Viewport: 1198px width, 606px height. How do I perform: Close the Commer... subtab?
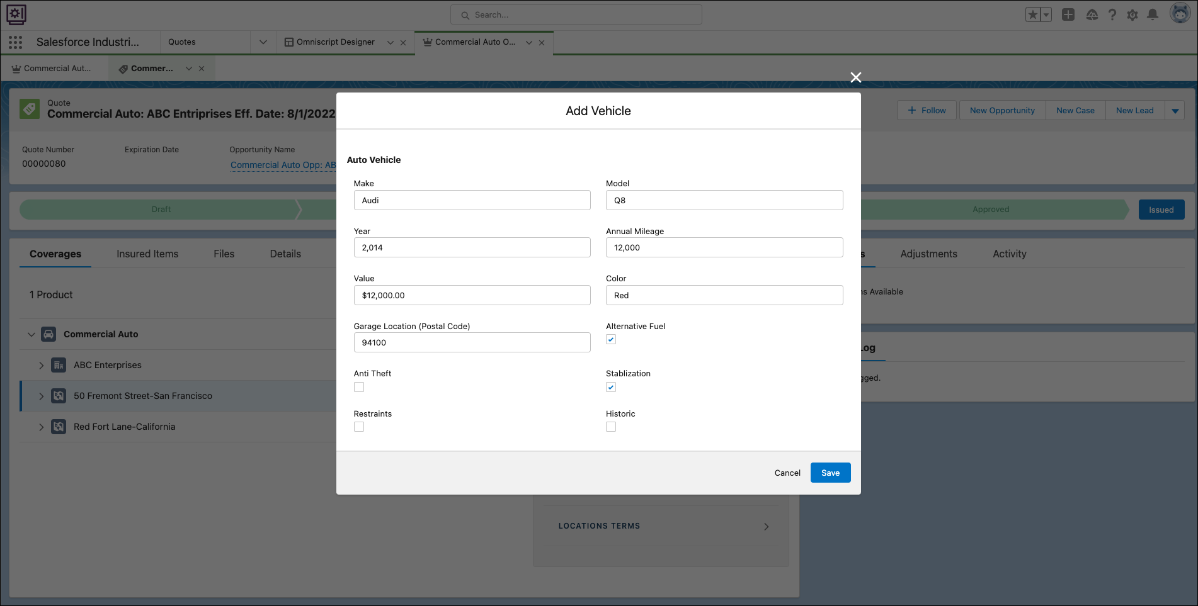pyautogui.click(x=202, y=69)
